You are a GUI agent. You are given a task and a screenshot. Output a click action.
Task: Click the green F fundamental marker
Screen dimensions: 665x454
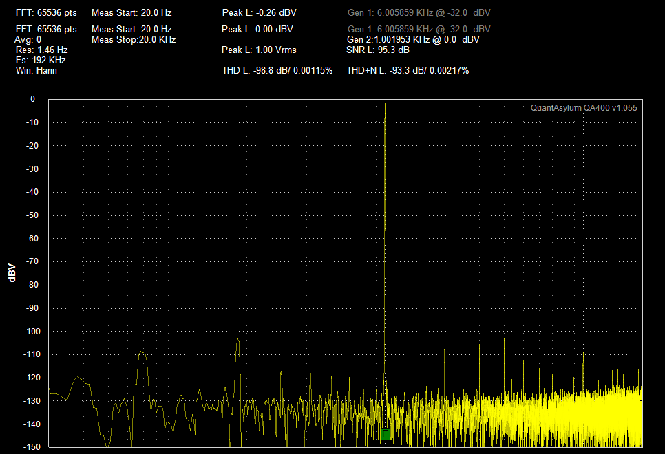click(385, 434)
